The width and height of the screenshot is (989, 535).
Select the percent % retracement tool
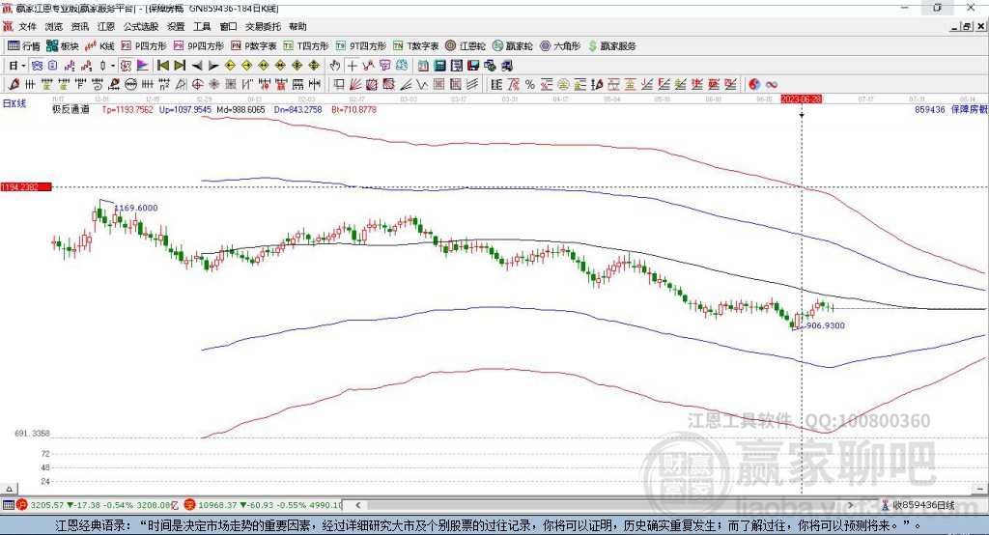(530, 85)
